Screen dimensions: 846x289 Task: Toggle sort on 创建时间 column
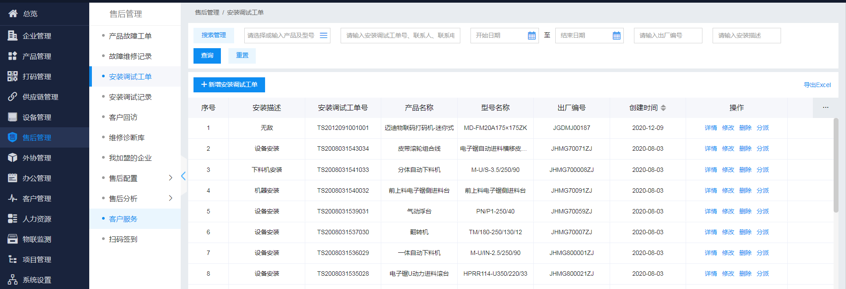pyautogui.click(x=663, y=108)
